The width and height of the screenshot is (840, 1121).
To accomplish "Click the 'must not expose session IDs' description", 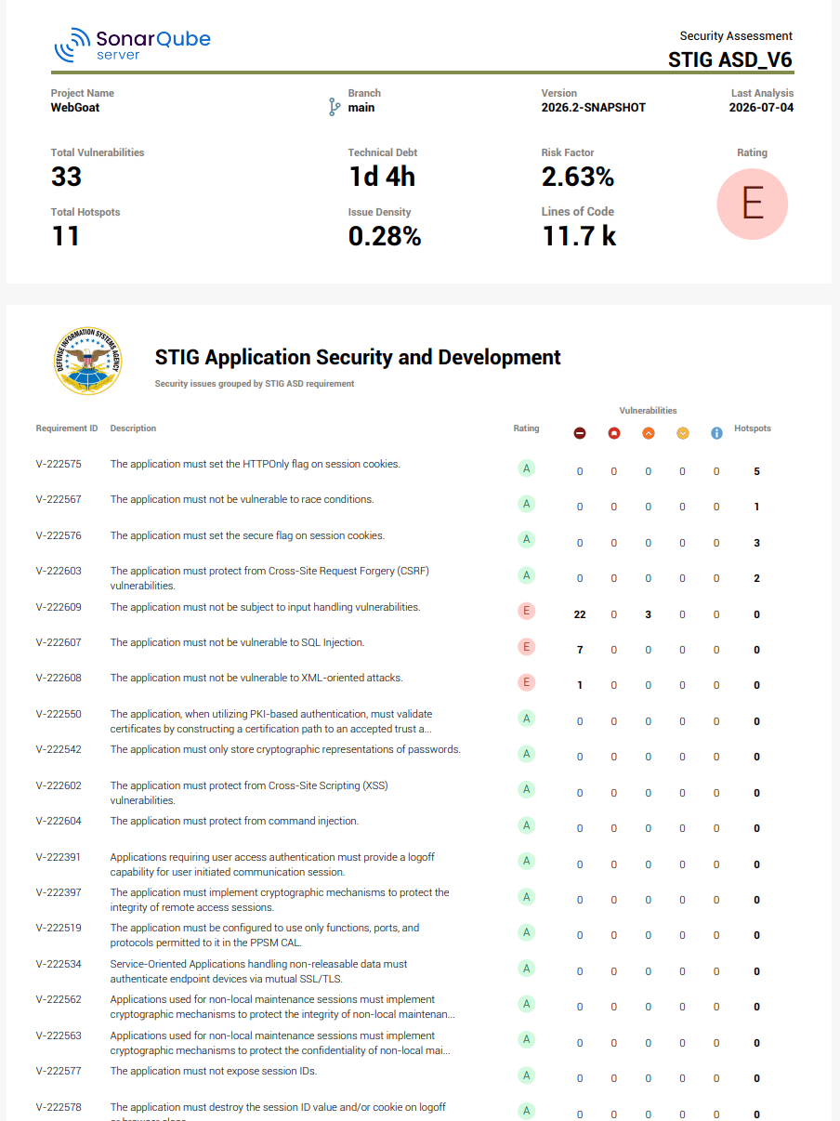I will click(x=213, y=1071).
